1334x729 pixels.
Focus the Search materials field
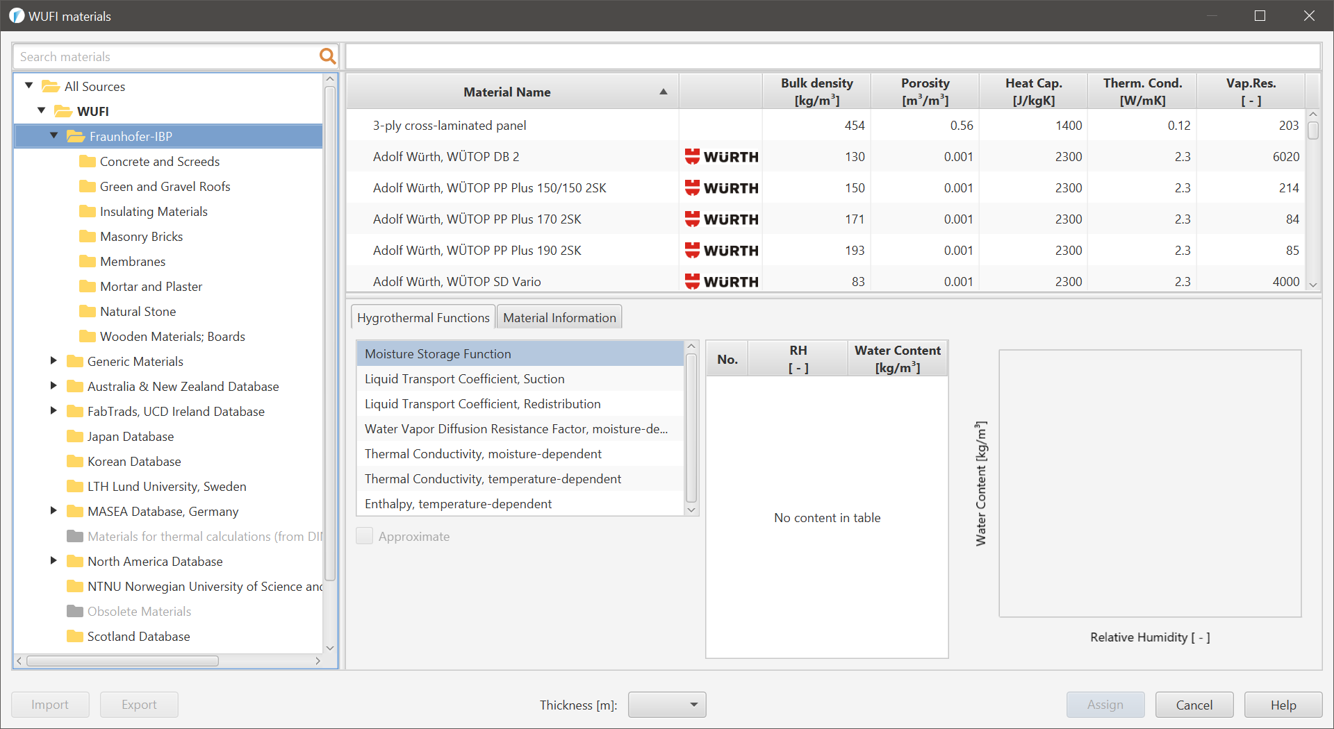pos(167,56)
